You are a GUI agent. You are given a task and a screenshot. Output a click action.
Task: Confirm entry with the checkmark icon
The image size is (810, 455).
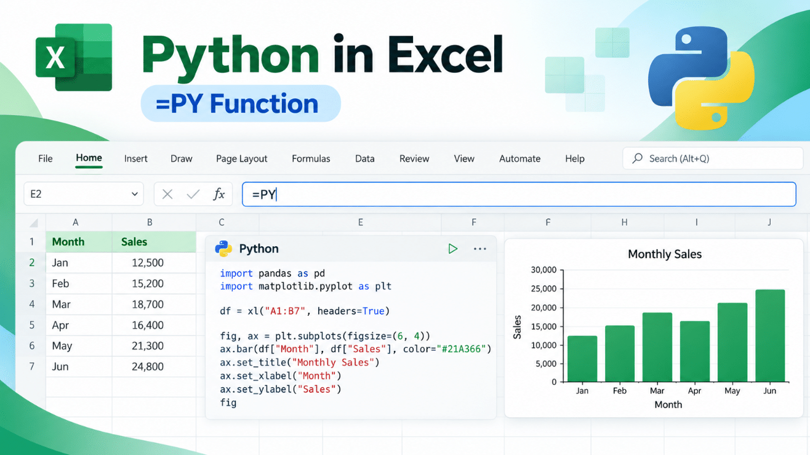coord(193,195)
